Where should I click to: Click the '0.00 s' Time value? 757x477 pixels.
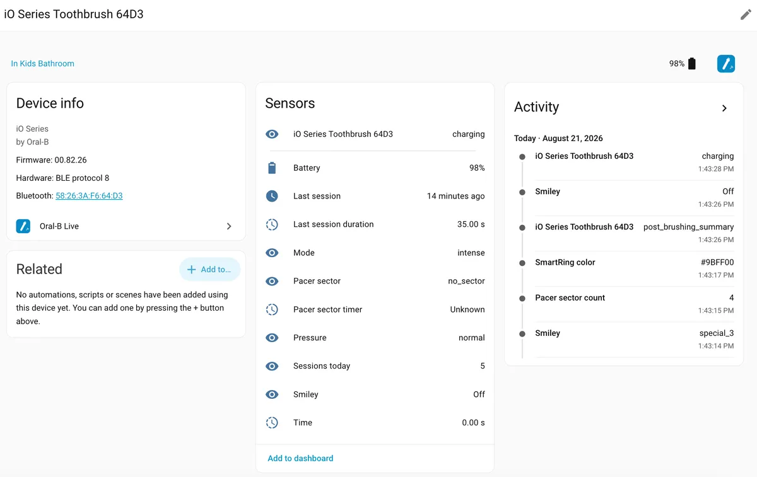point(473,423)
